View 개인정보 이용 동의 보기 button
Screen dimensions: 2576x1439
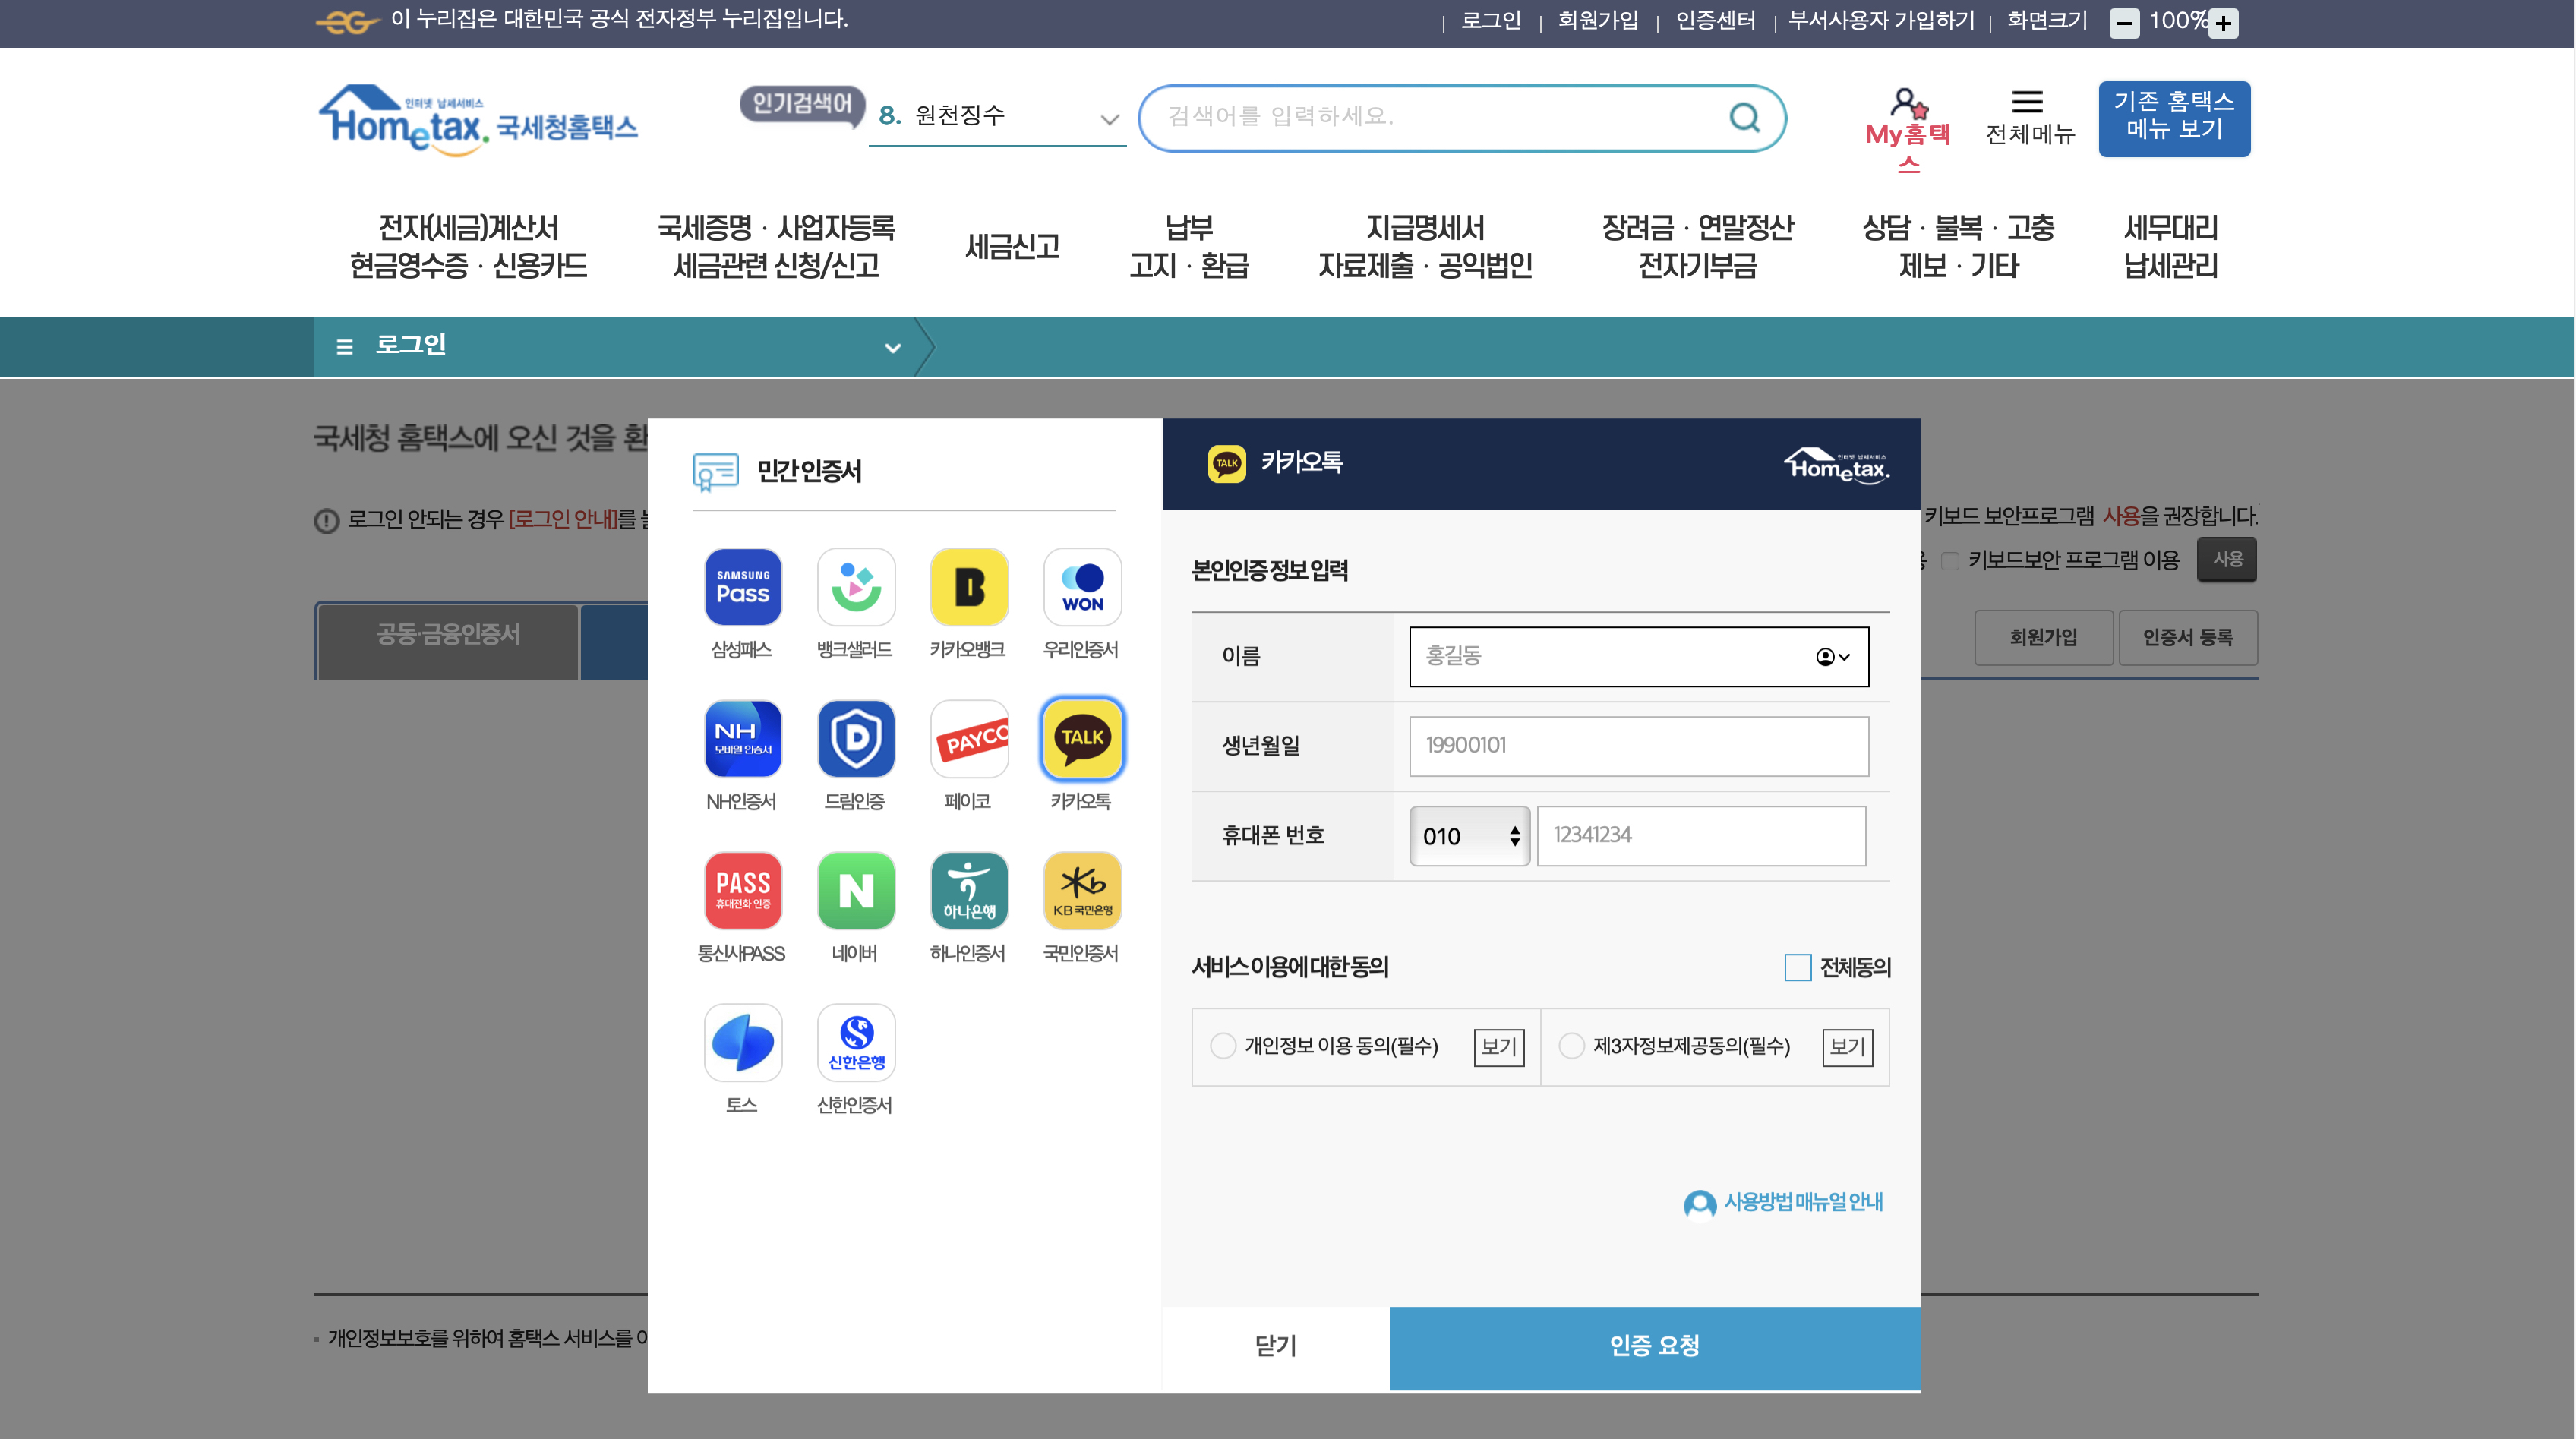click(x=1498, y=1047)
